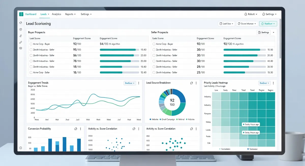The height and width of the screenshot is (166, 305).
Task: Click the progress bar valued 31.80
Action: click(x=245, y=55)
